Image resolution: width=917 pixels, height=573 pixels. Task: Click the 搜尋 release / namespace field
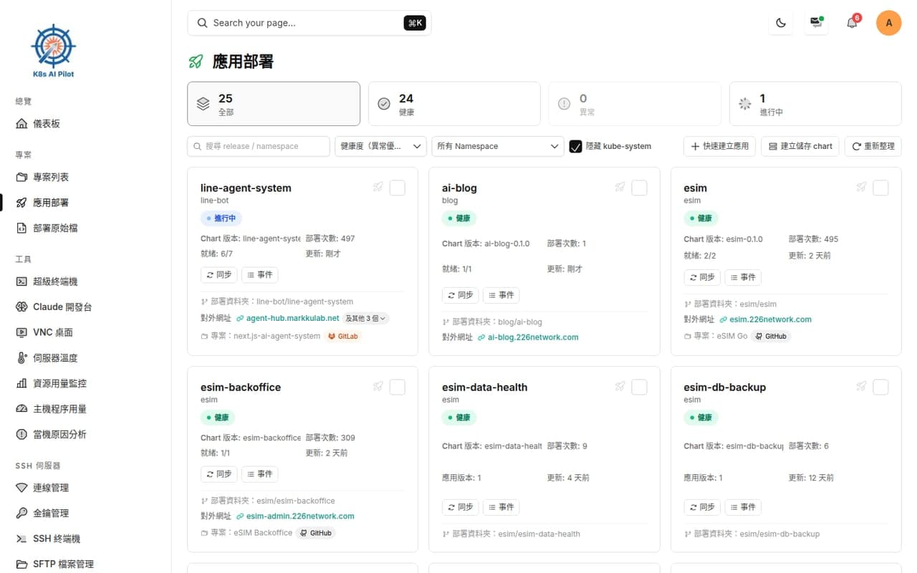pos(259,146)
